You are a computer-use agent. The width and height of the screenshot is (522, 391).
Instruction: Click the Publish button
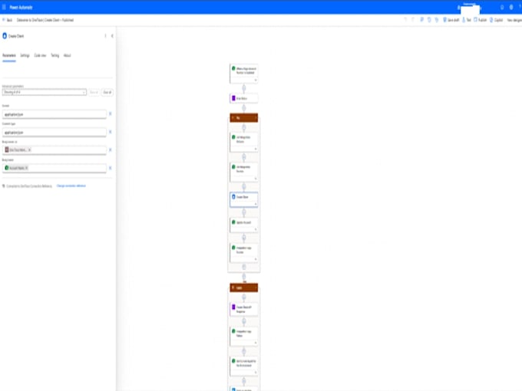tap(480, 20)
